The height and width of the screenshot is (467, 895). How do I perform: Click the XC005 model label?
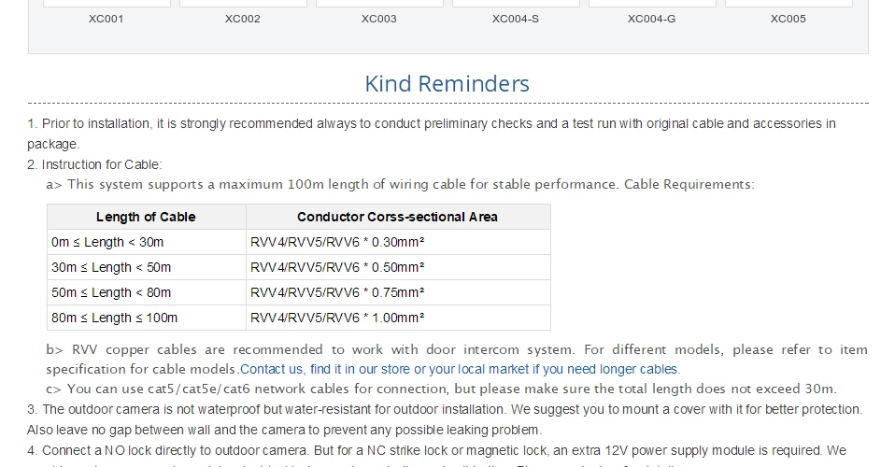[788, 19]
